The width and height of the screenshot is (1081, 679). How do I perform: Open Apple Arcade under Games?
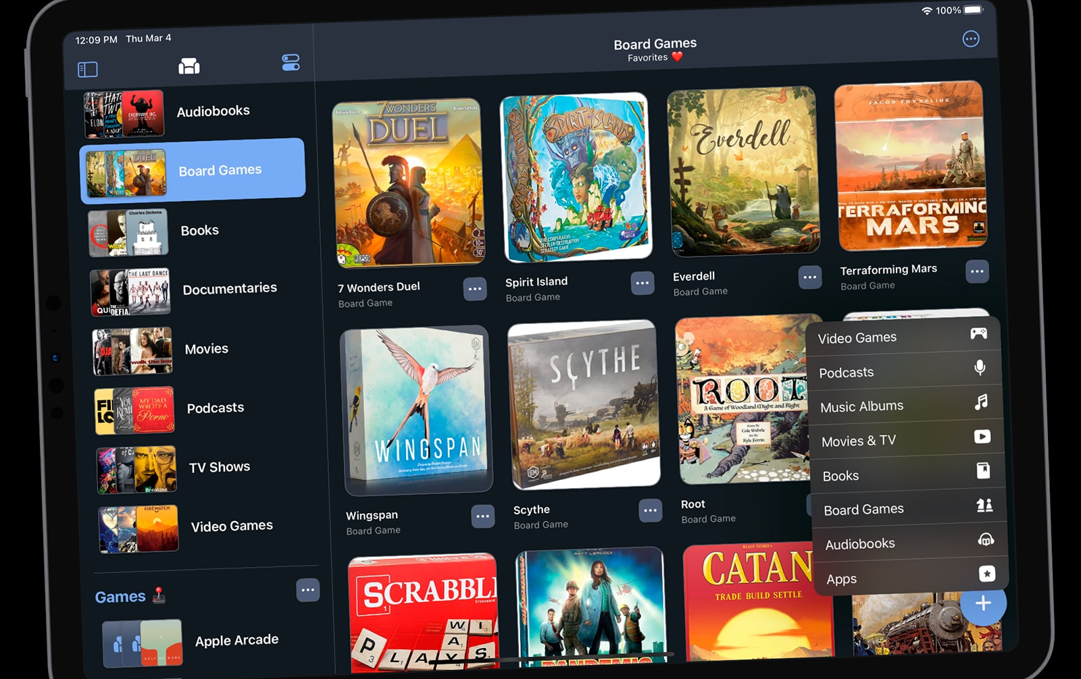click(236, 639)
